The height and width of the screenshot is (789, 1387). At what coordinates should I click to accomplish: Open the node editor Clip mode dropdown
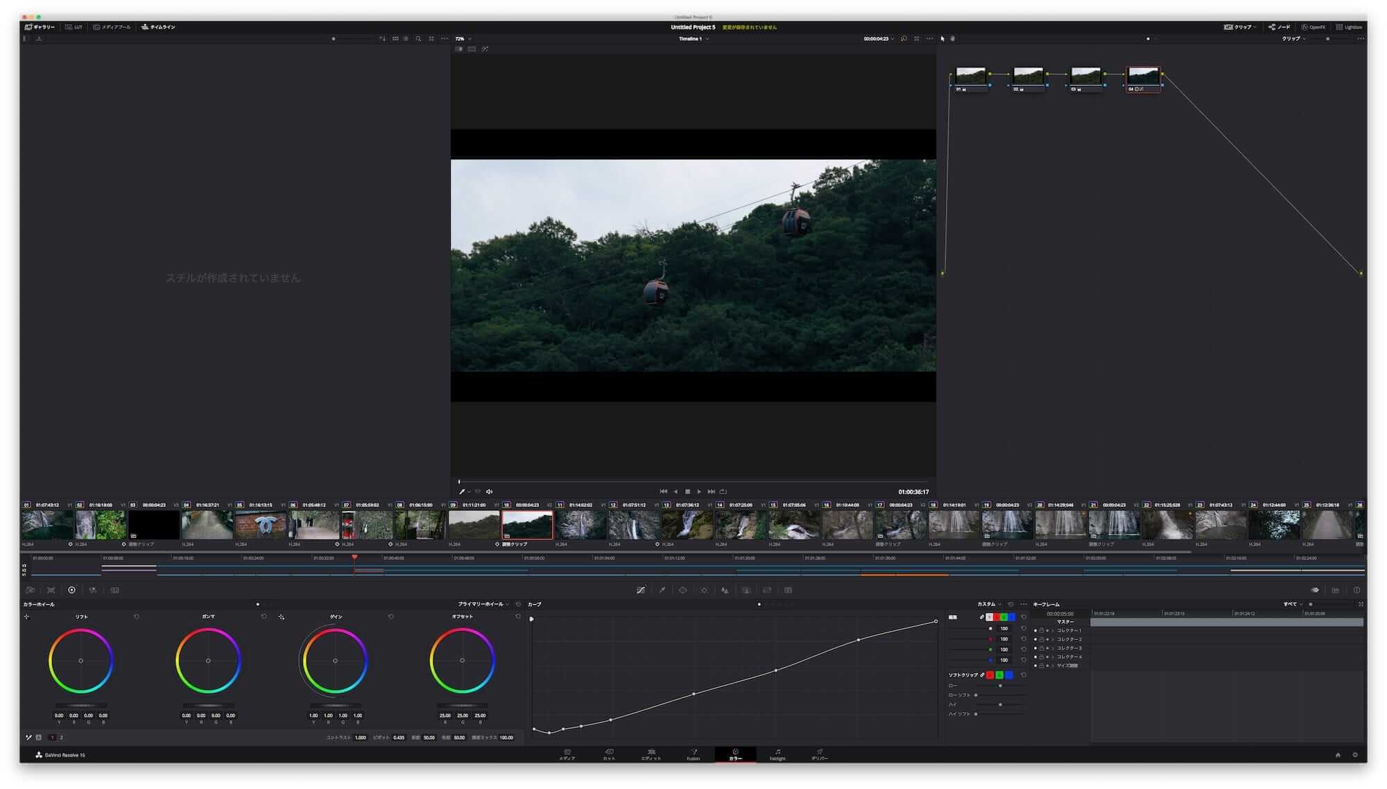[x=1294, y=39]
